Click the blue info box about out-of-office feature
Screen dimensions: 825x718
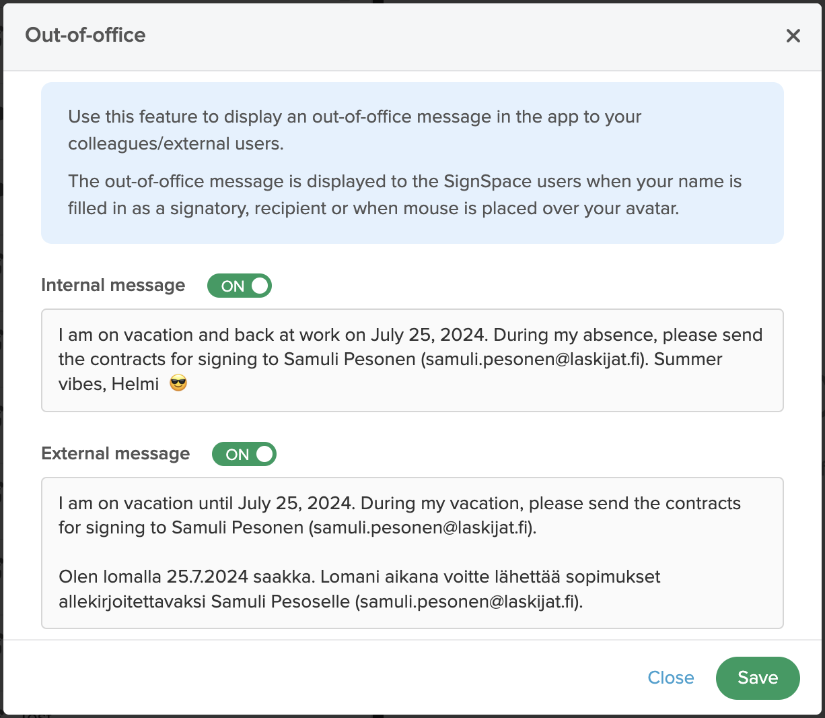coord(413,163)
